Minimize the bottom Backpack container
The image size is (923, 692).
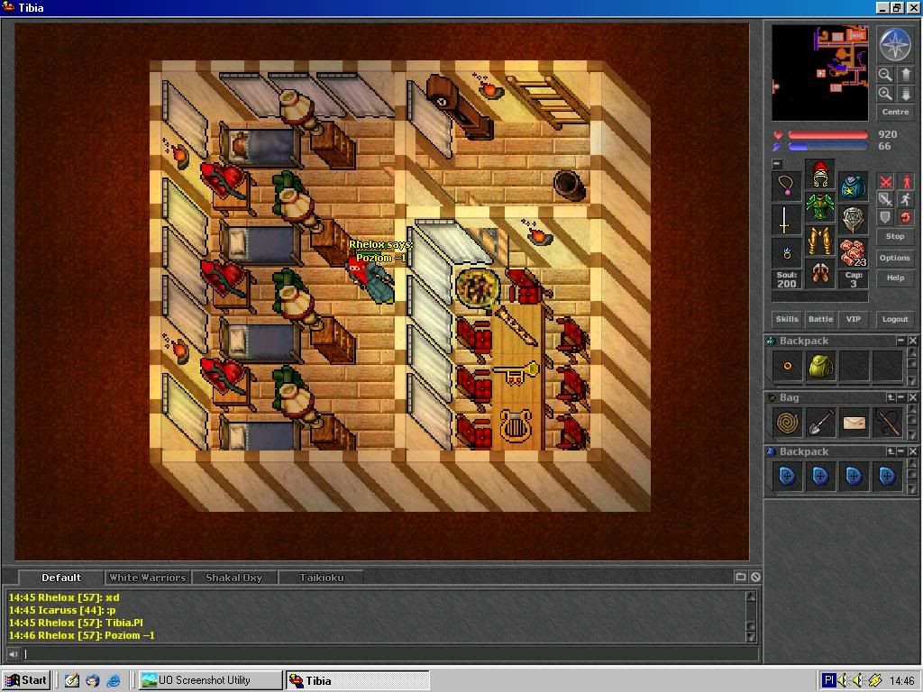tap(900, 451)
